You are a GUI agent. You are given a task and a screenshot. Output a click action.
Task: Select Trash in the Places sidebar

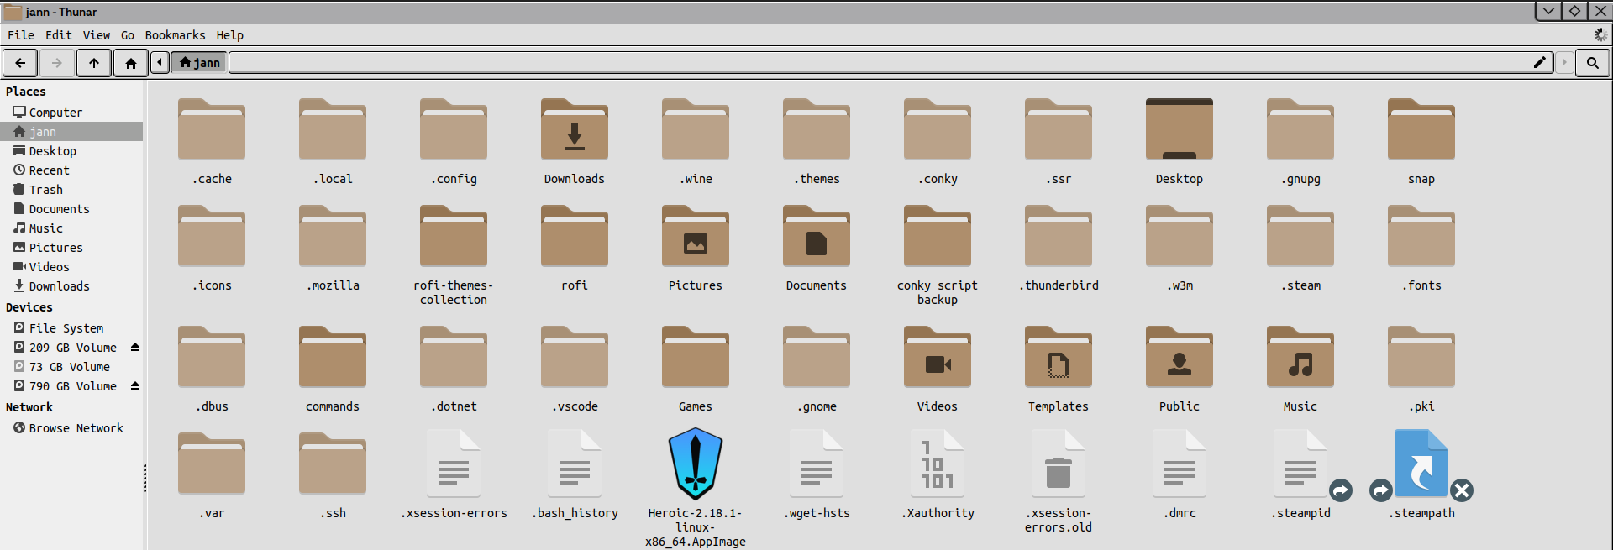point(46,190)
